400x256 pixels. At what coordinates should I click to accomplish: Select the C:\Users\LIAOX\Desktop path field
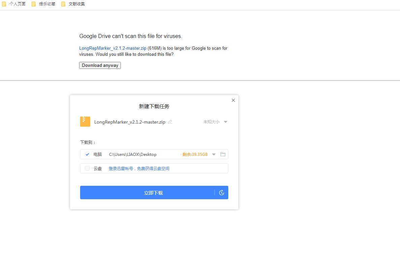tap(132, 154)
